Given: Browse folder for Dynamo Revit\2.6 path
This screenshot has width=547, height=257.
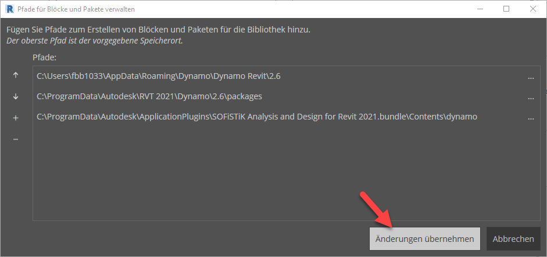Looking at the screenshot, I should click(x=530, y=77).
